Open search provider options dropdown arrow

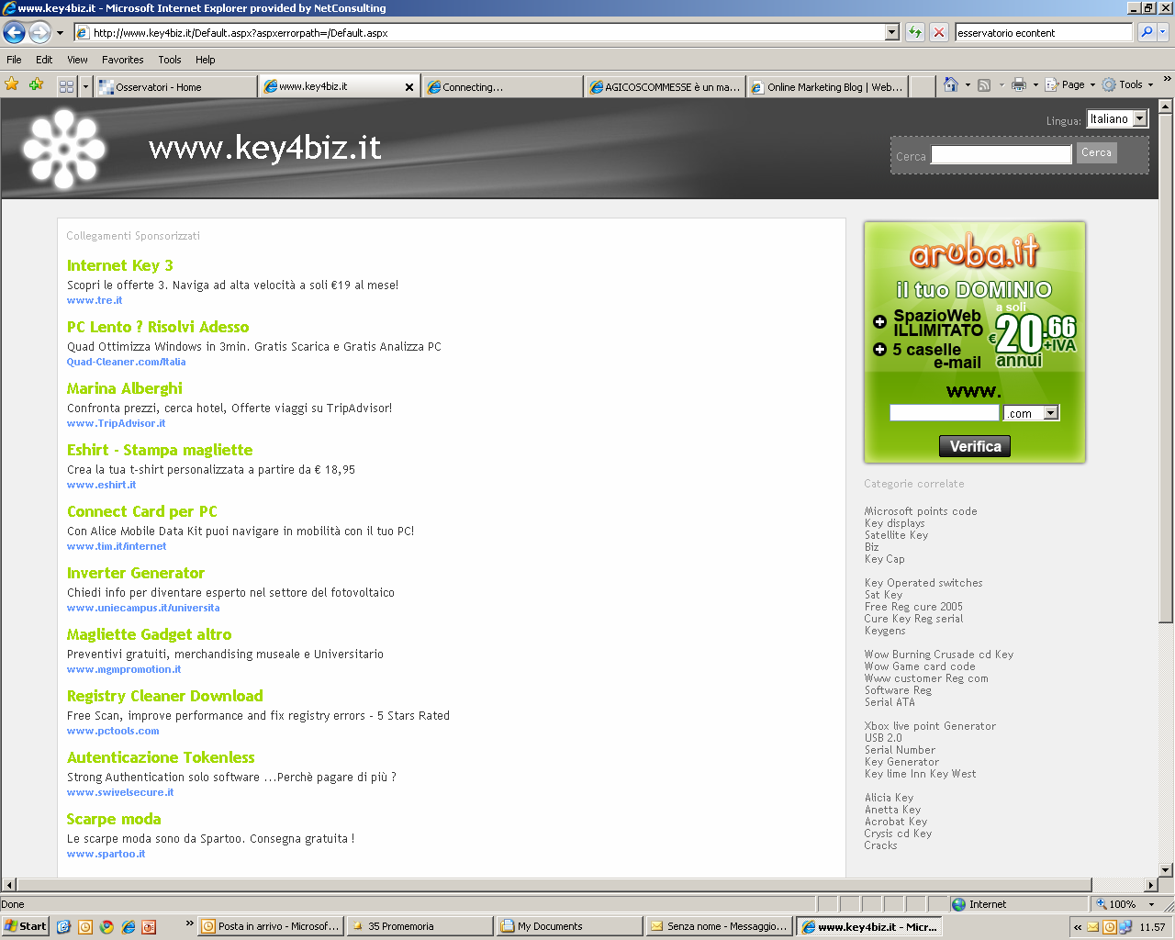pyautogui.click(x=1163, y=32)
